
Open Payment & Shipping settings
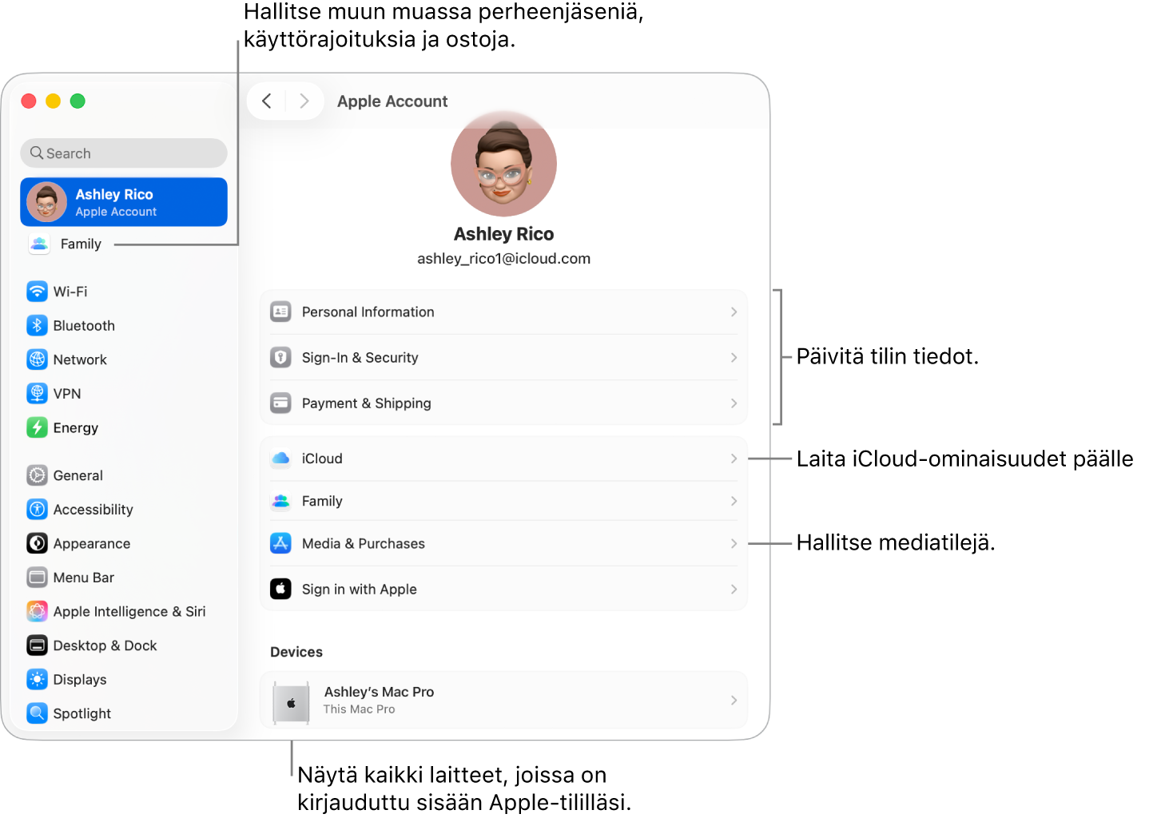503,403
